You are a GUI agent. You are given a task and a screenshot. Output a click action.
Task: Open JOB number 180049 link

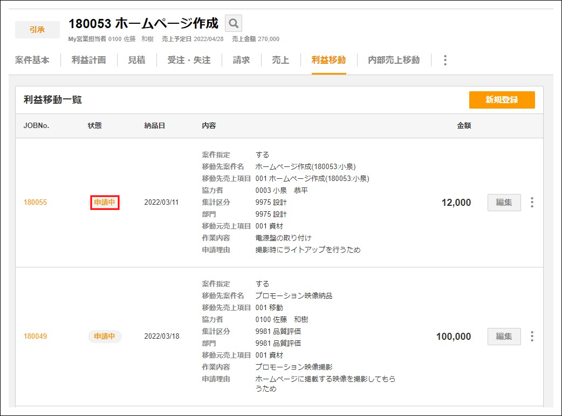pyautogui.click(x=35, y=337)
